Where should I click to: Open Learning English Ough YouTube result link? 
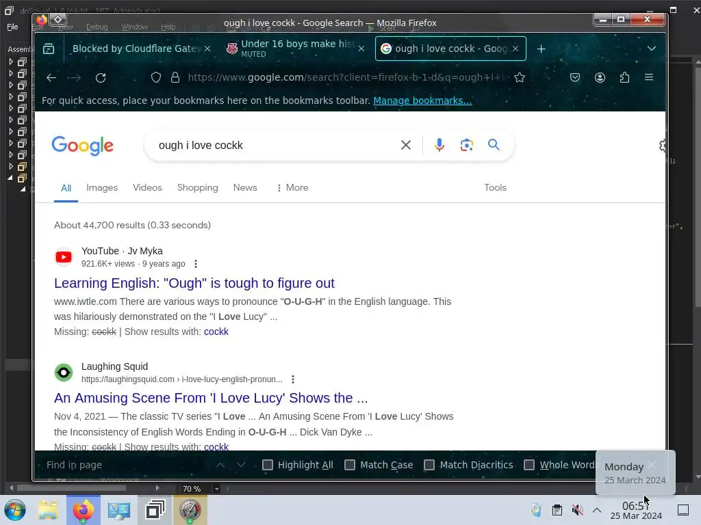pyautogui.click(x=194, y=283)
